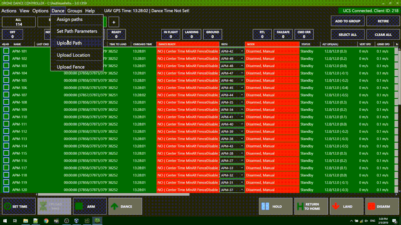Check the box beside APM-117

pyautogui.click(x=6, y=168)
